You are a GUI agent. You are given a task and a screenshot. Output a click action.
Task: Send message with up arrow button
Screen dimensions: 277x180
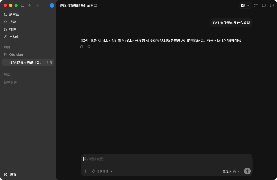click(247, 171)
